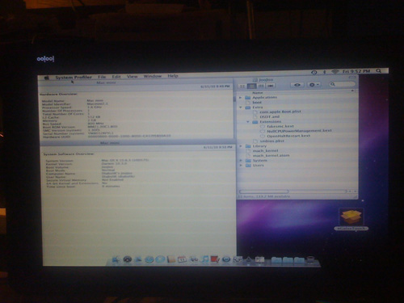
Task: Click the Spotlight magnifier in menu bar
Action: point(378,71)
